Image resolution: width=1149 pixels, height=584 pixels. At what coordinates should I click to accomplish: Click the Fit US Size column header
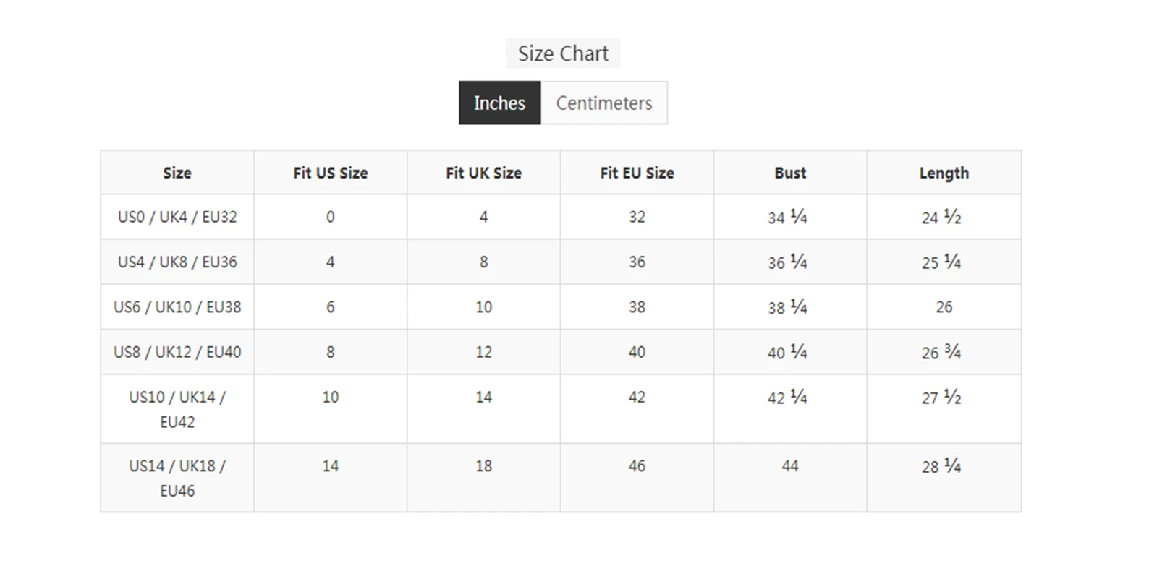click(330, 173)
